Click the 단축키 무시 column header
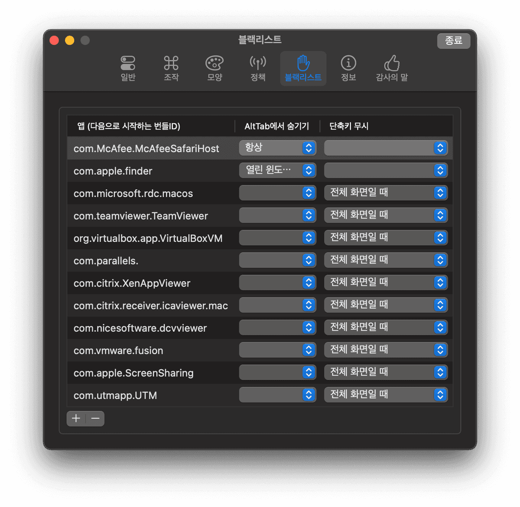The height and width of the screenshot is (507, 520). tap(349, 126)
